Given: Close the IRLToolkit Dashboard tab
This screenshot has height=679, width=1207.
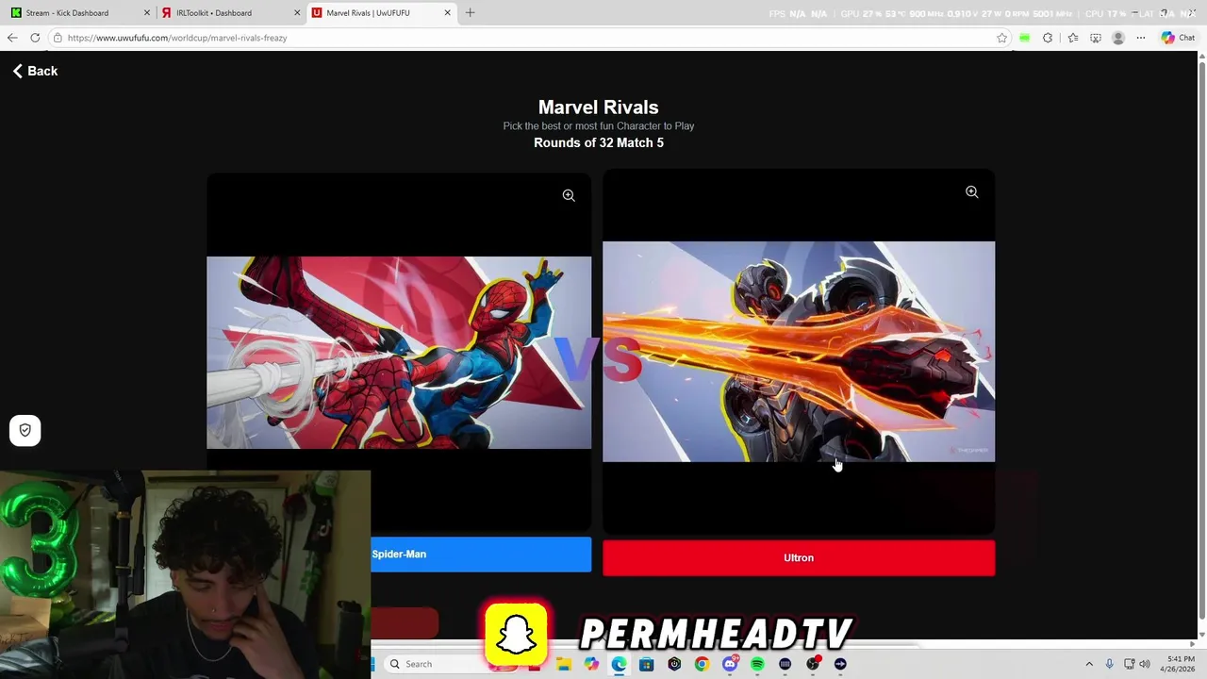Looking at the screenshot, I should [x=297, y=13].
